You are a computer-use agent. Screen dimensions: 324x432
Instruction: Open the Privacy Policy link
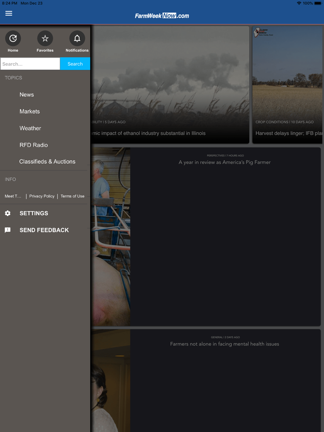[42, 196]
